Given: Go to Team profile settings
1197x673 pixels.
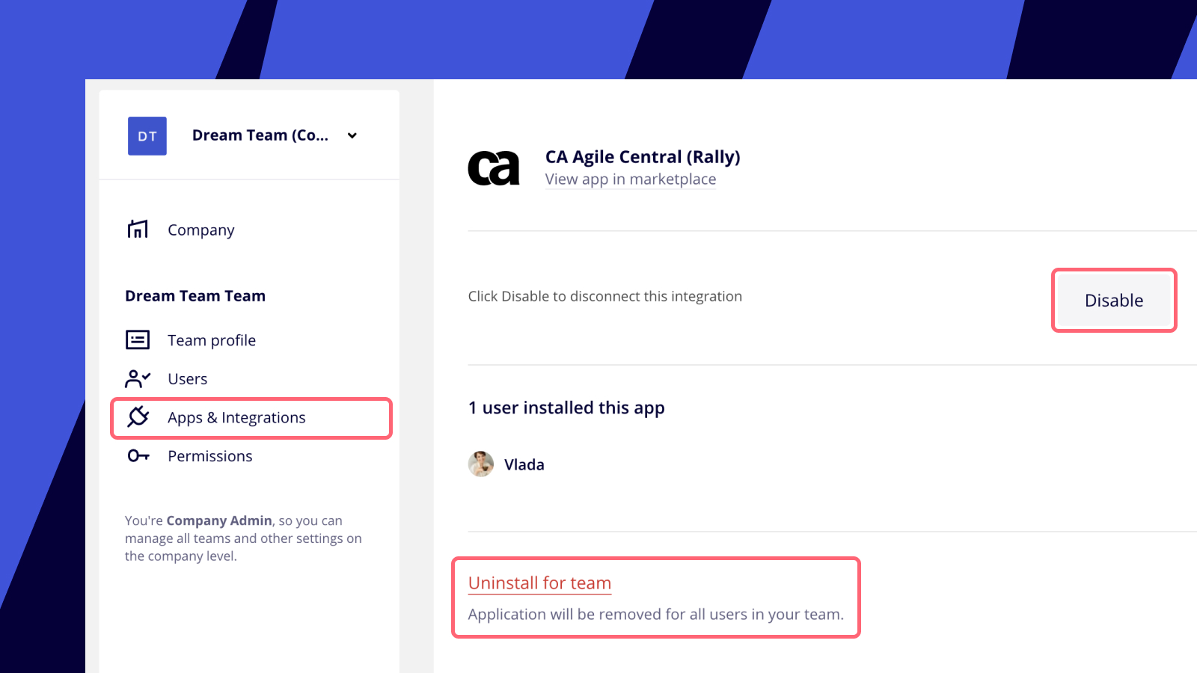Looking at the screenshot, I should [212, 340].
